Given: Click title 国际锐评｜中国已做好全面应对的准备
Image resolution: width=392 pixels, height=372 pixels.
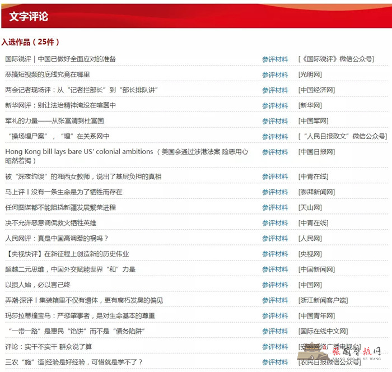Looking at the screenshot, I should [x=60, y=59].
